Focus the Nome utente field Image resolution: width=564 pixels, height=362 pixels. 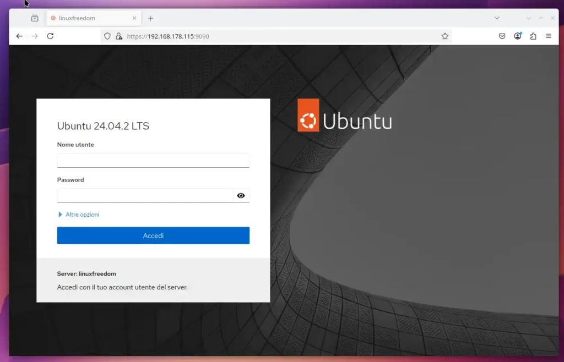pyautogui.click(x=153, y=160)
